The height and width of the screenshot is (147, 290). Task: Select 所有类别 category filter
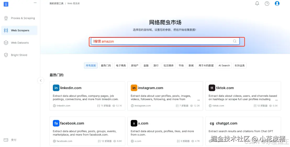click(91, 66)
